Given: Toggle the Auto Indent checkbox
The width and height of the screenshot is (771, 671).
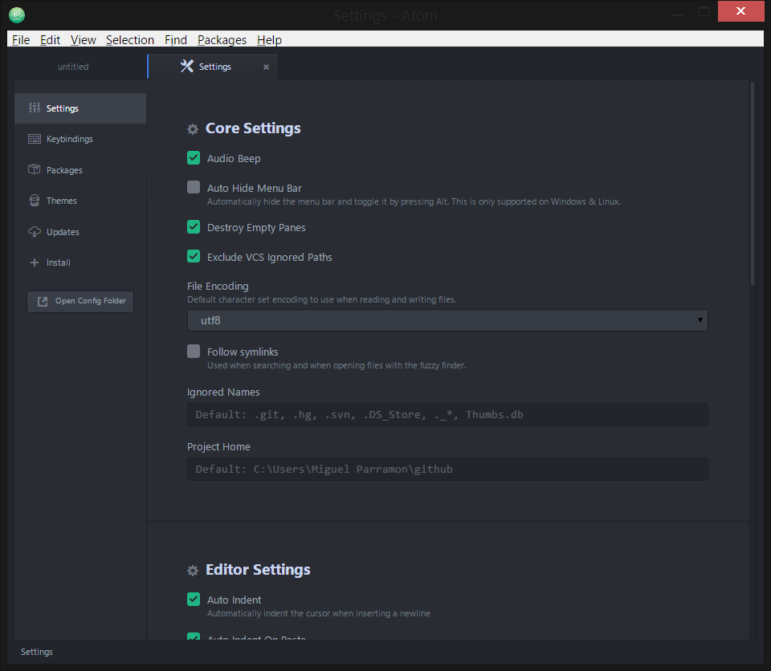Looking at the screenshot, I should (x=194, y=600).
